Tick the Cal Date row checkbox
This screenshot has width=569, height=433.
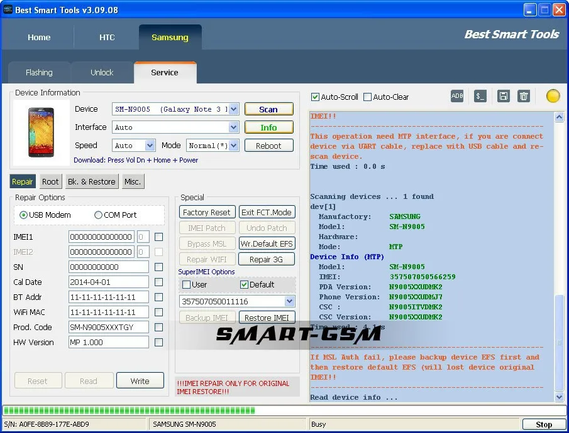click(x=158, y=282)
